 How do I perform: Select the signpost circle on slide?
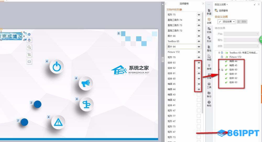click(86, 104)
